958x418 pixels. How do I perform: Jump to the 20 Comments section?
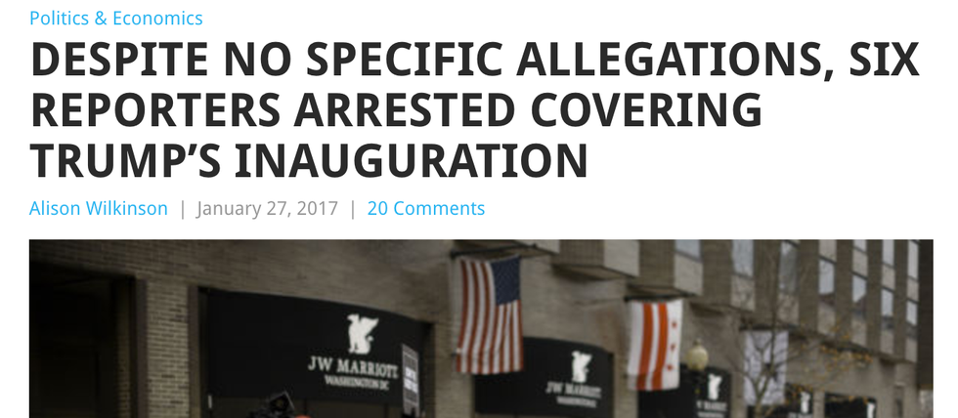426,209
